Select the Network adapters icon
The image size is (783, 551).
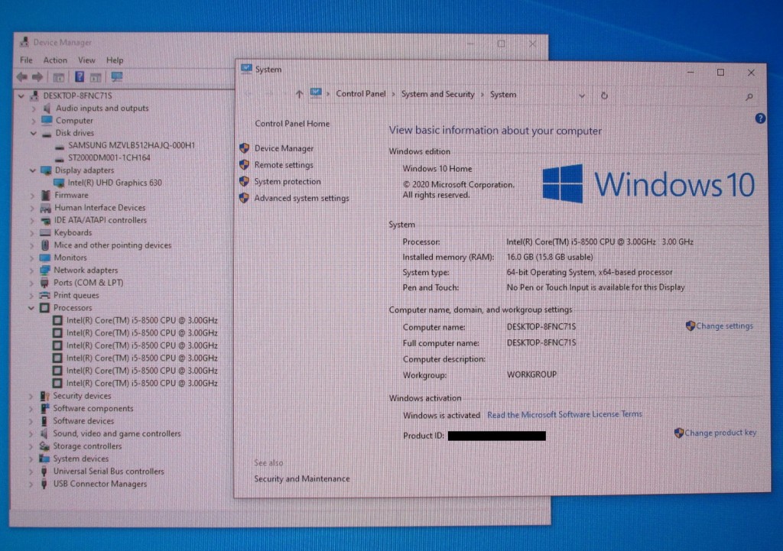point(45,270)
